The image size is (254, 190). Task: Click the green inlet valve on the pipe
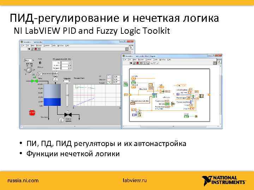click(x=34, y=81)
